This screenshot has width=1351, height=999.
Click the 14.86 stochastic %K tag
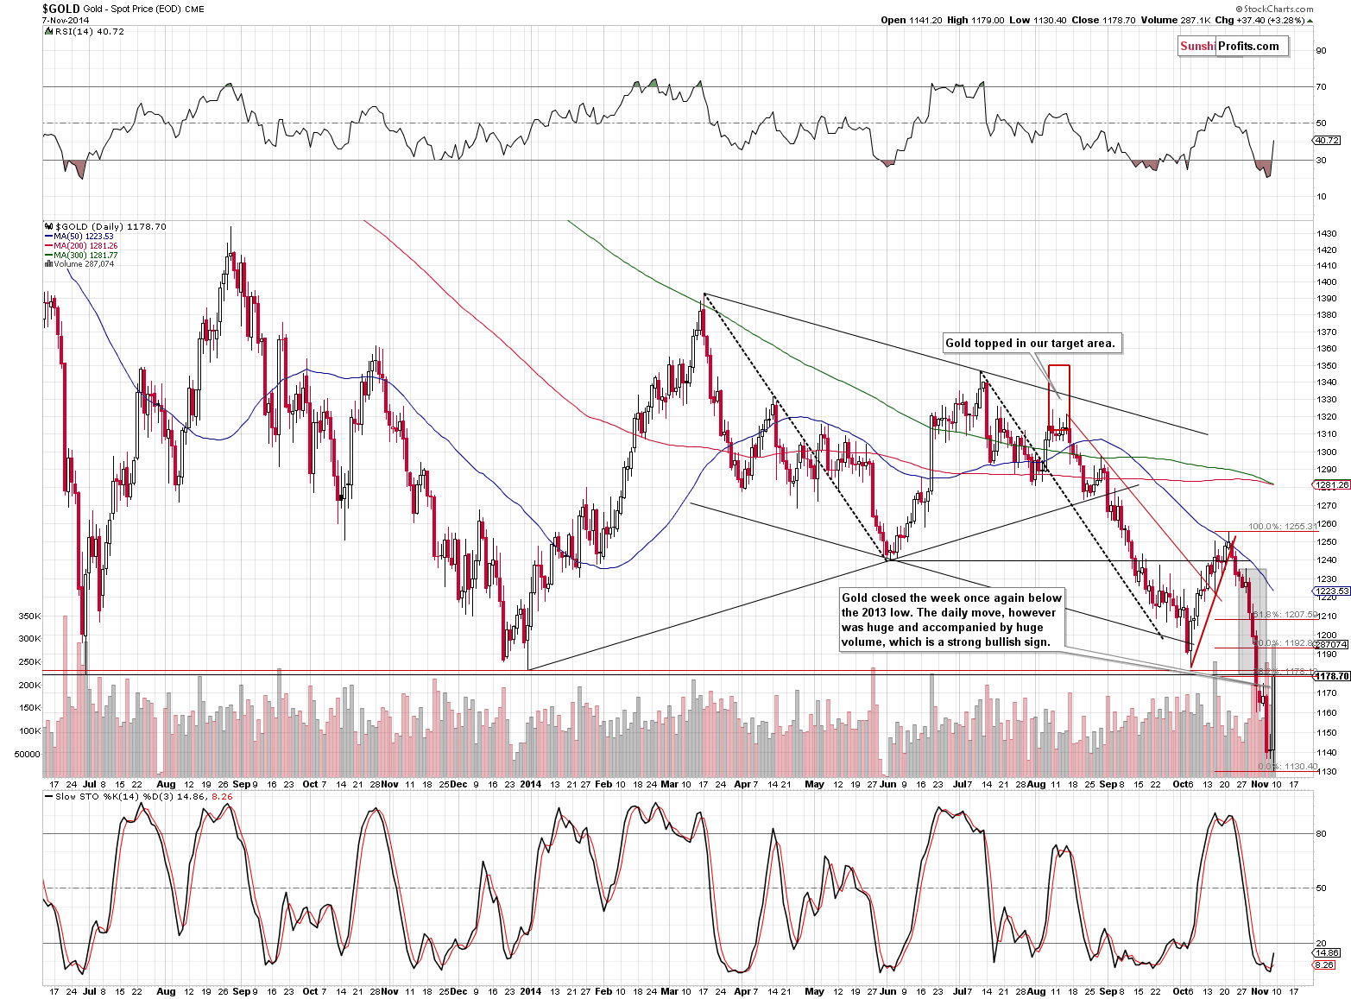[x=1326, y=953]
